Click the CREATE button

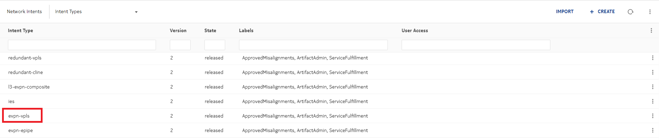[x=602, y=12]
